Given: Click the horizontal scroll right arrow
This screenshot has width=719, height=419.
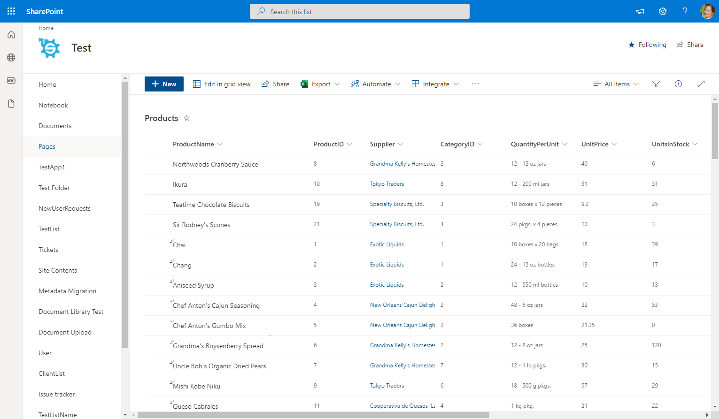Looking at the screenshot, I should click(x=707, y=415).
